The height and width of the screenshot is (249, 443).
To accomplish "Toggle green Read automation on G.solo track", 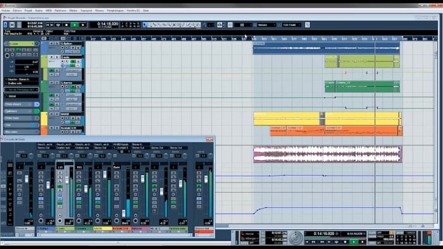I will click(73, 61).
